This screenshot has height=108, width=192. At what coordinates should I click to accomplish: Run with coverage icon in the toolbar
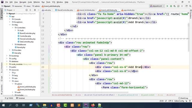(175, 6)
